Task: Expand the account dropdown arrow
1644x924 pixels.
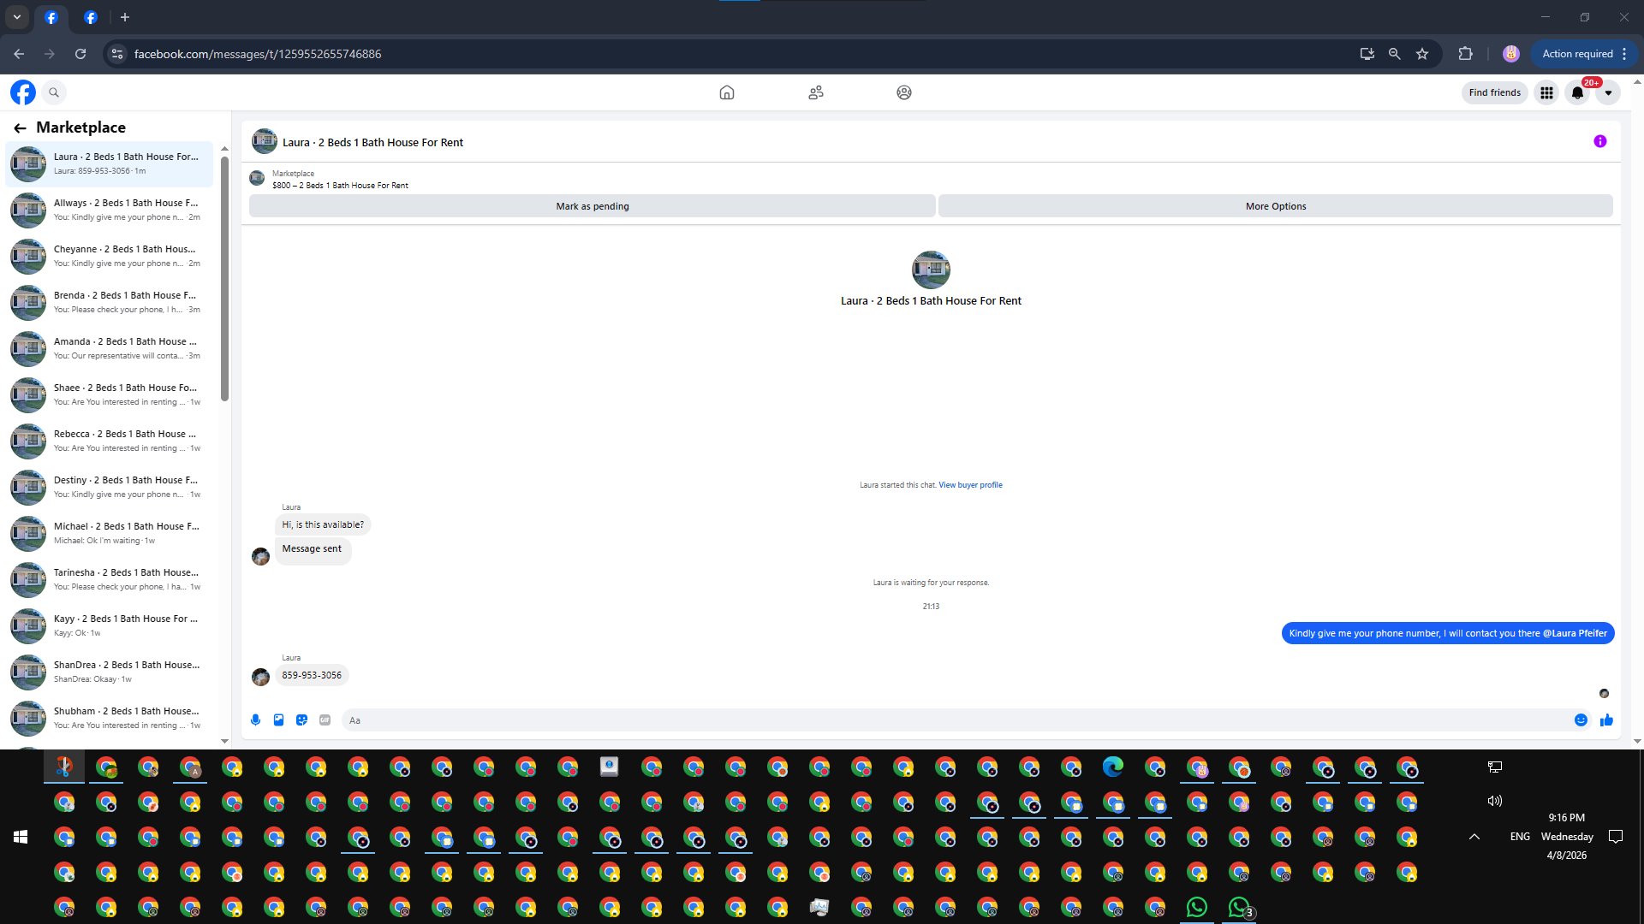Action: pos(1608,92)
